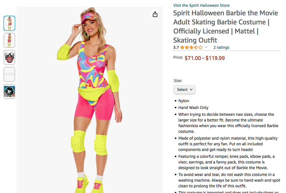Click the Hand Wash Only bullet text
Image resolution: width=286 pixels, height=193 pixels.
pos(193,108)
